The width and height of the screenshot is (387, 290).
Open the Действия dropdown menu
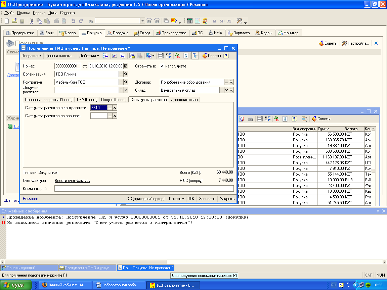pyautogui.click(x=89, y=56)
